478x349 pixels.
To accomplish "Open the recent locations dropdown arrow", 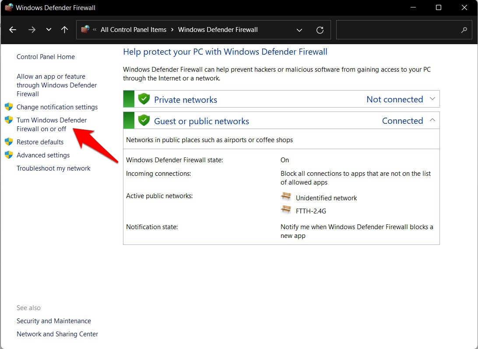I will tap(49, 30).
